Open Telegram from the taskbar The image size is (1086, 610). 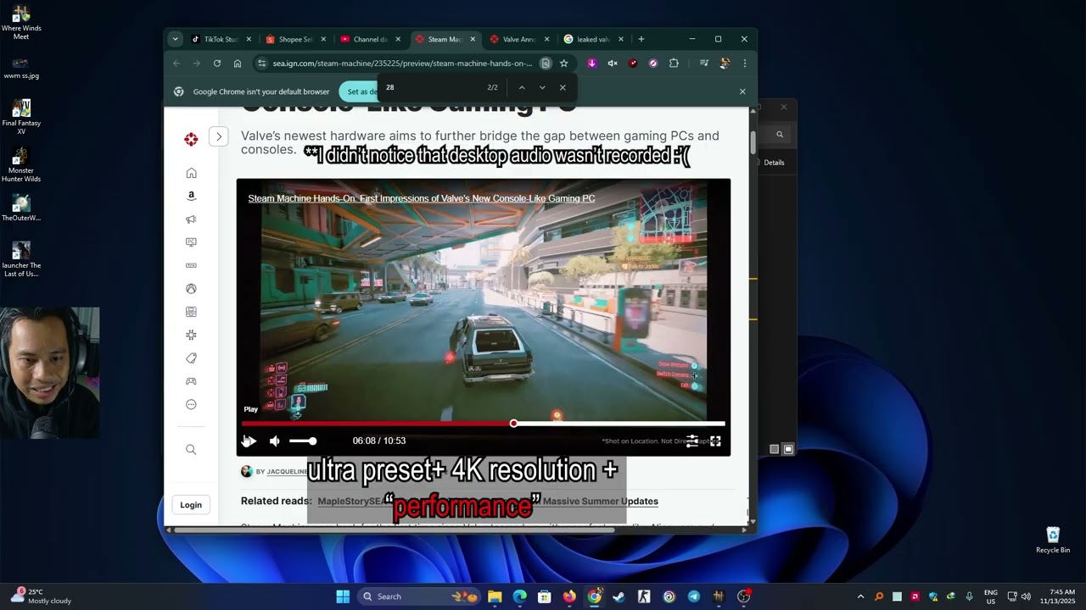point(693,596)
